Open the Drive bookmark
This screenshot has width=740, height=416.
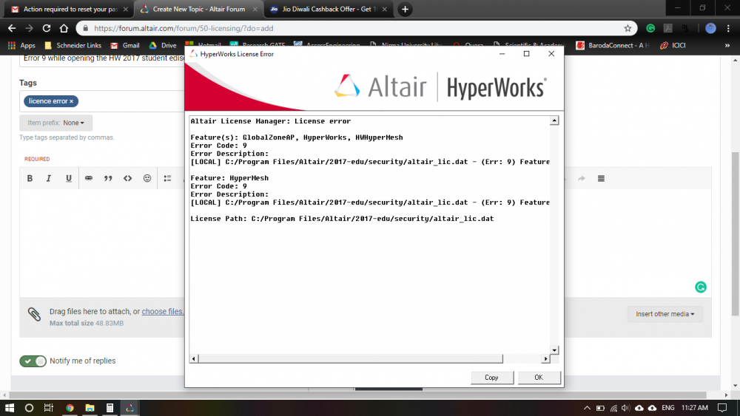[163, 45]
